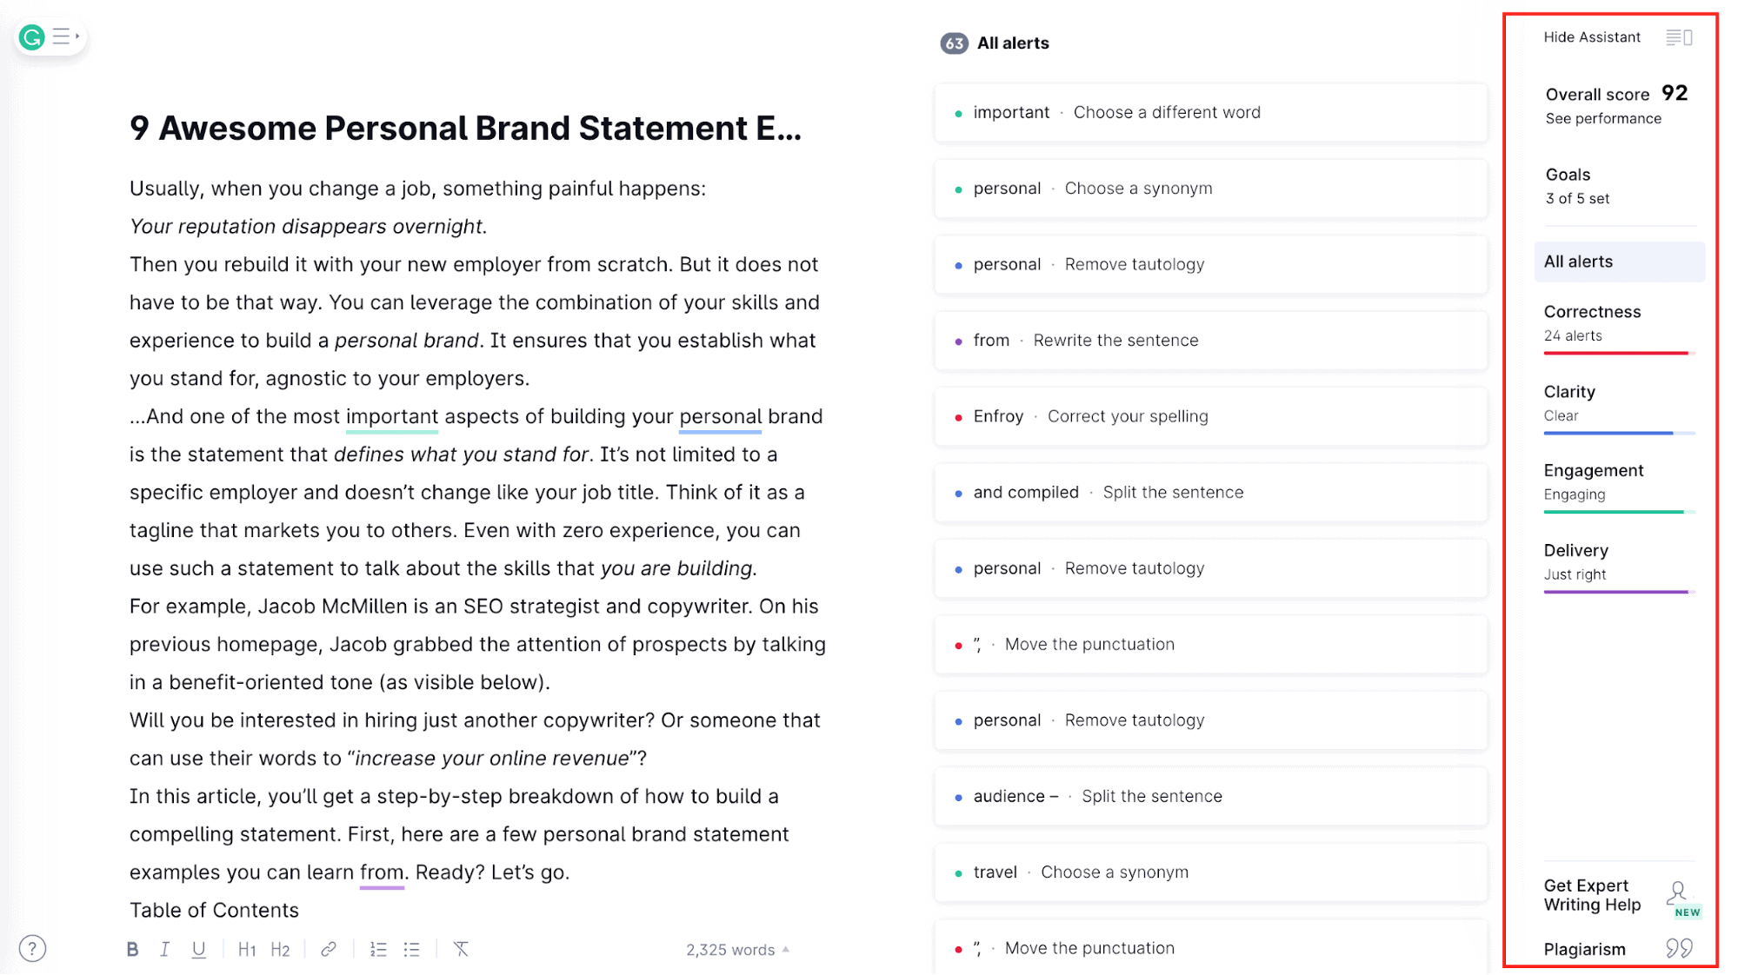Click the Correctness red progress bar

(1618, 354)
